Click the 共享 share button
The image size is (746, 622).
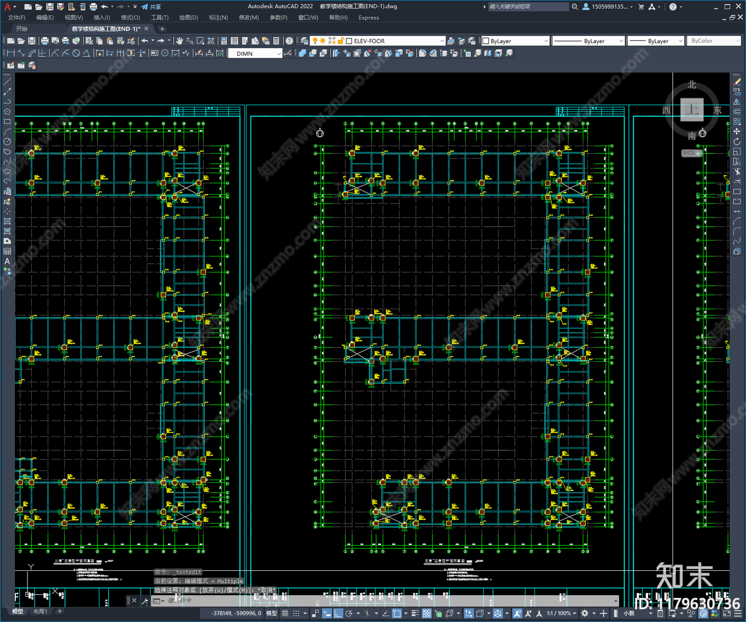(151, 7)
